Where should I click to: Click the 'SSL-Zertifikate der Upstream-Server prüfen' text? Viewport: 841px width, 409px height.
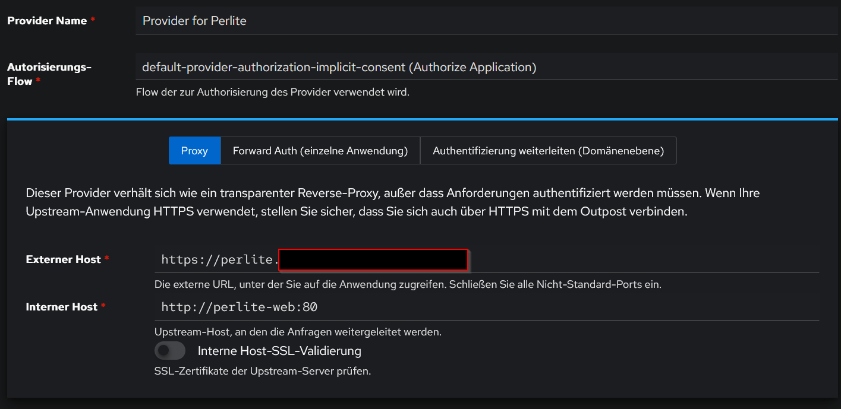pyautogui.click(x=262, y=372)
